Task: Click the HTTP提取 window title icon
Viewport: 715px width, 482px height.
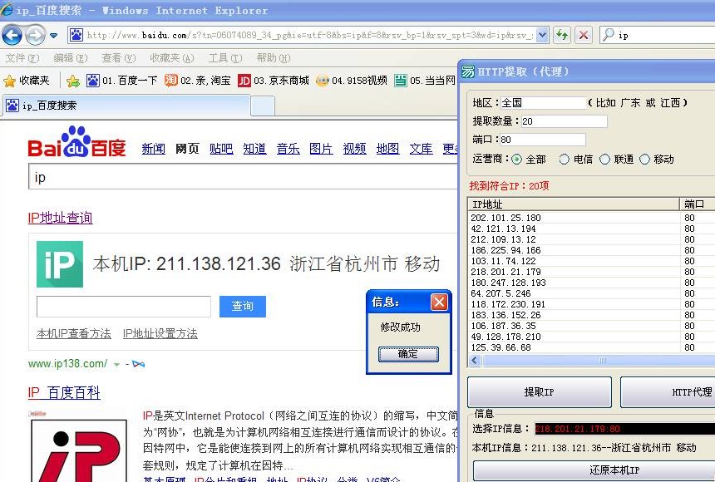Action: click(x=468, y=71)
